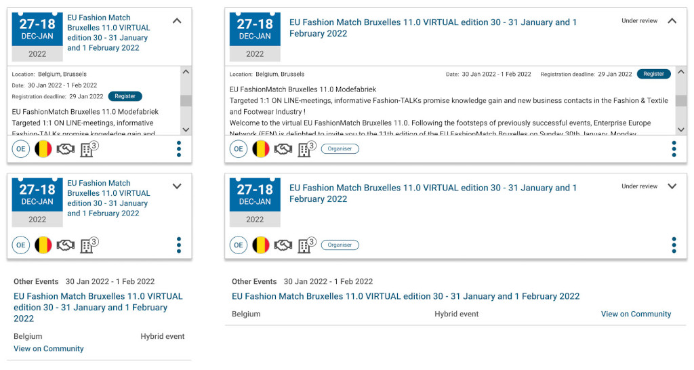Click 27-18 DEC-JAN date badge, narrow collapsed card
The width and height of the screenshot is (694, 370).
click(37, 202)
